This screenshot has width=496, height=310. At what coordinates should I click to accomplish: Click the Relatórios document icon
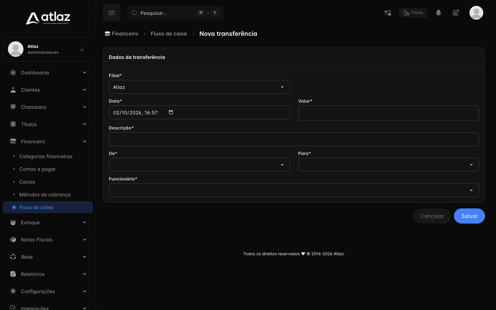pyautogui.click(x=13, y=274)
